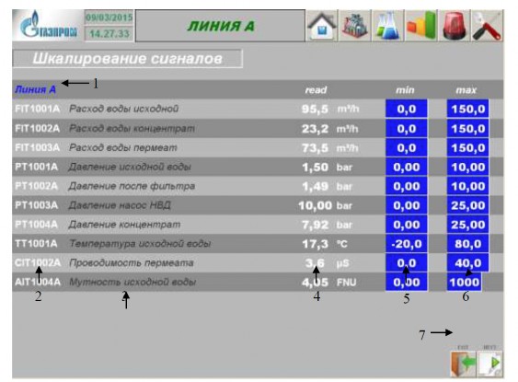
Task: Edit the FIT1001A min value field
Action: click(407, 109)
